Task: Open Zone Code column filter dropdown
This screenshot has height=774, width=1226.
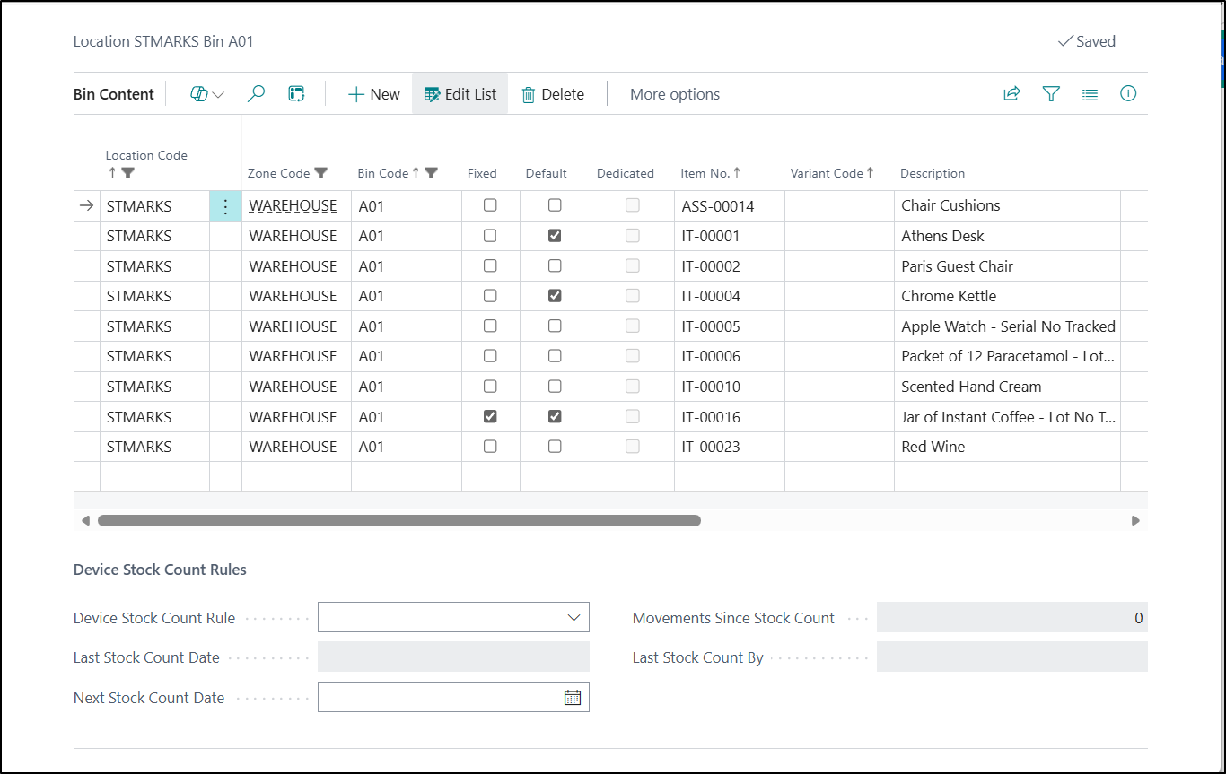Action: [x=320, y=173]
